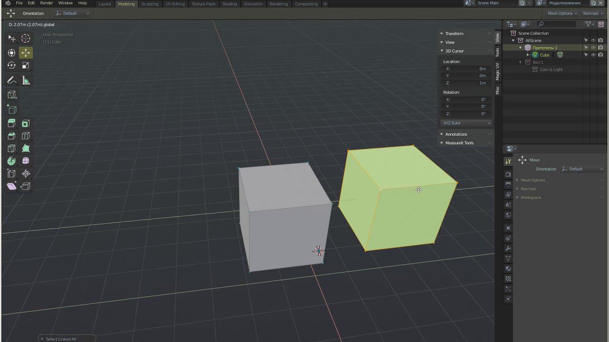Select the Edge Slide tool

coord(11,174)
